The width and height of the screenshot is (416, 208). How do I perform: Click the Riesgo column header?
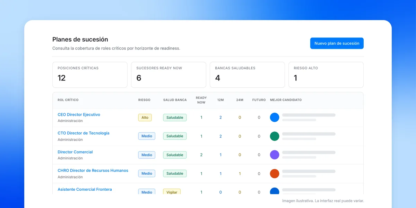coord(144,100)
